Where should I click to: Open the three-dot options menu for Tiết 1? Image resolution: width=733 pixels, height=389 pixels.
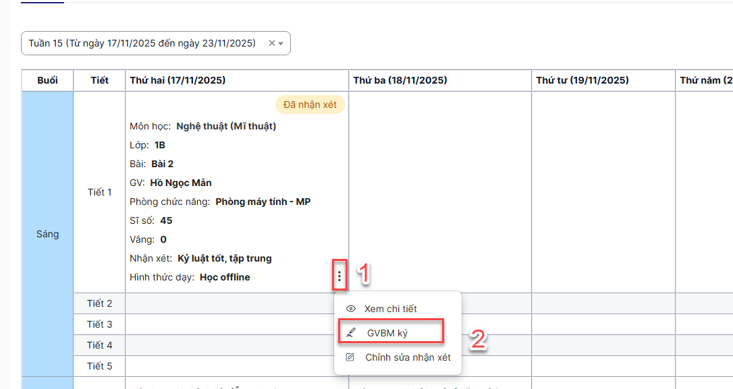point(340,276)
